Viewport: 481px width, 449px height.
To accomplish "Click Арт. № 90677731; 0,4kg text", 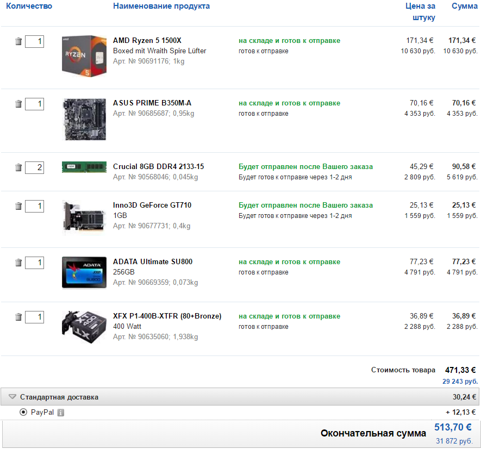I will (152, 226).
